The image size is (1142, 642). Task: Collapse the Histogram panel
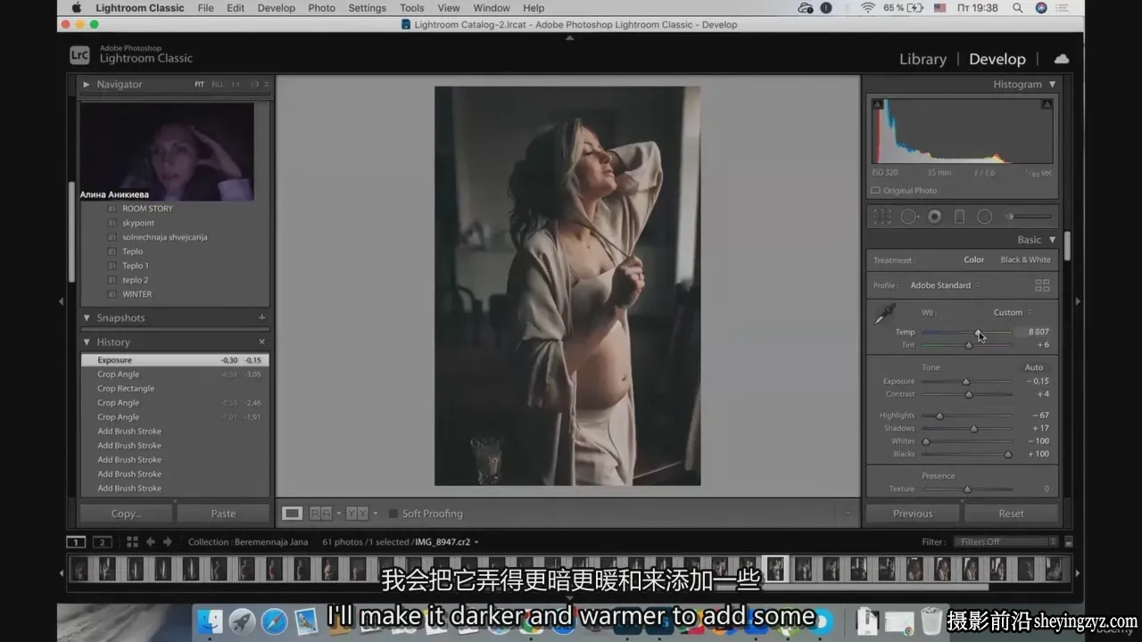point(1053,84)
